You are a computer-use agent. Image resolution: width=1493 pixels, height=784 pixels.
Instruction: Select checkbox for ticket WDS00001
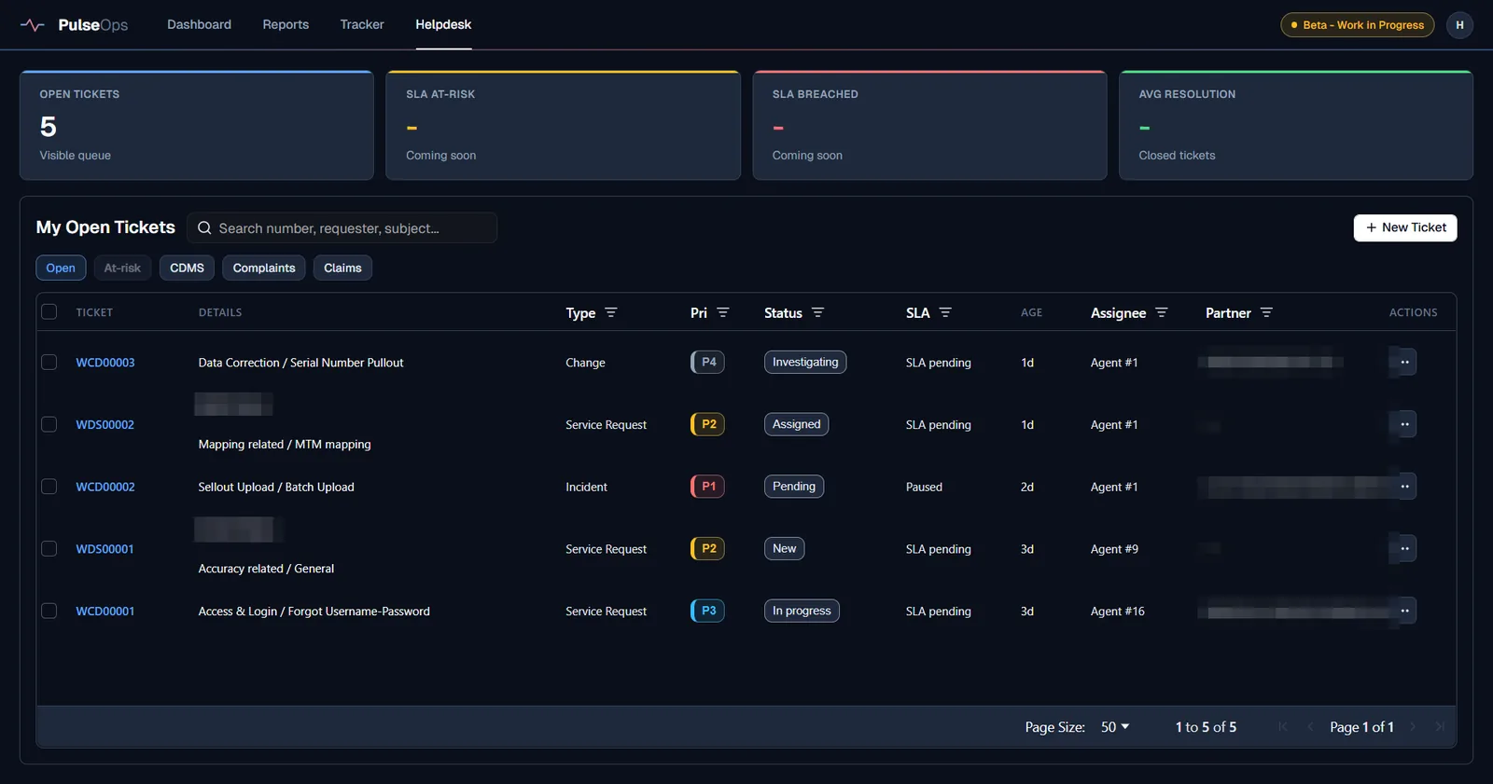[49, 548]
